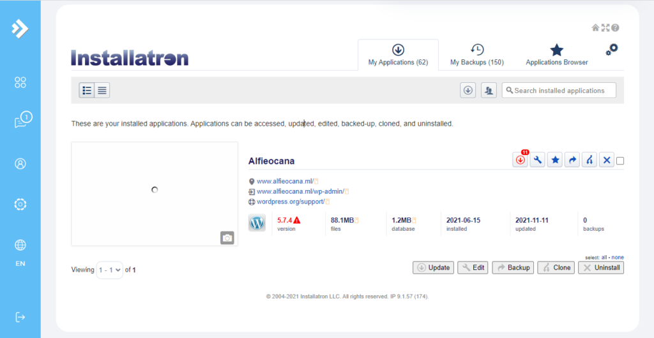Click the home icon in the top right

point(596,28)
